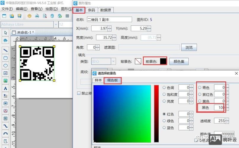Select the 饱和度 radio button

point(164,94)
